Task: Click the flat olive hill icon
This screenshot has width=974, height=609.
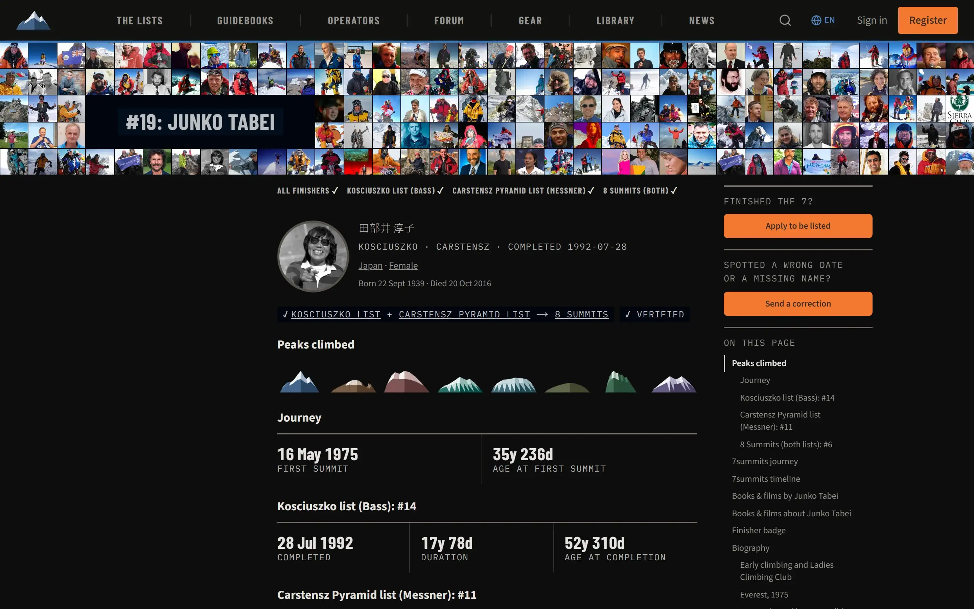Action: (x=567, y=387)
